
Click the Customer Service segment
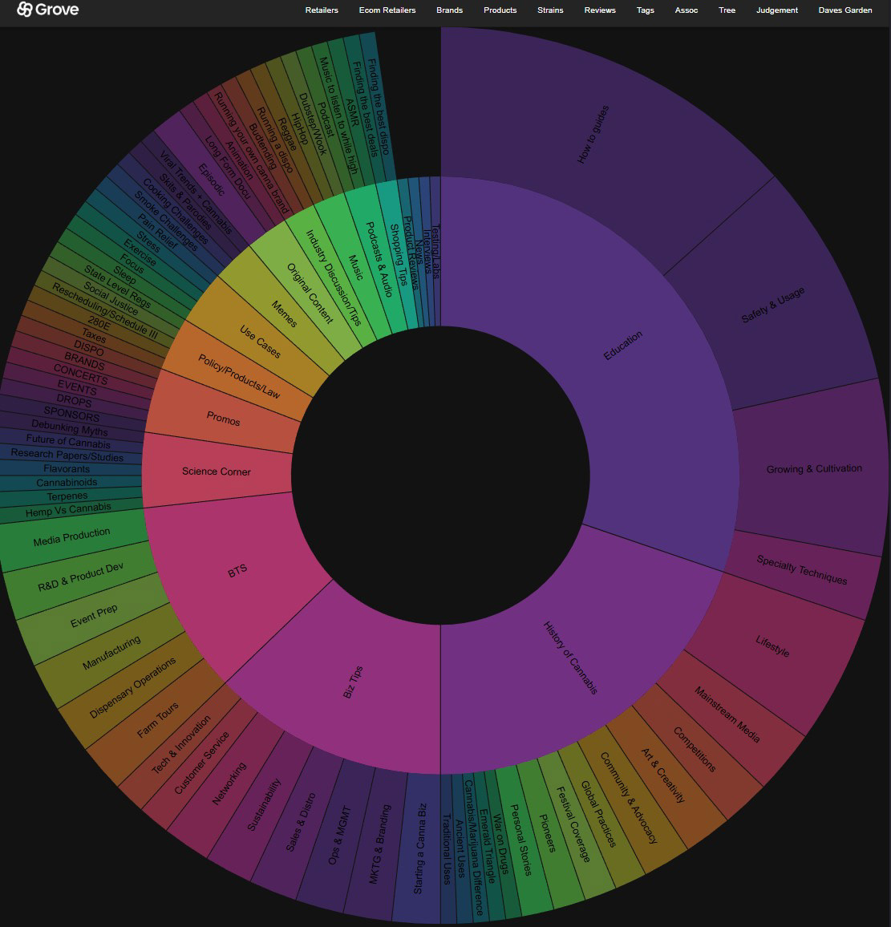tap(201, 763)
